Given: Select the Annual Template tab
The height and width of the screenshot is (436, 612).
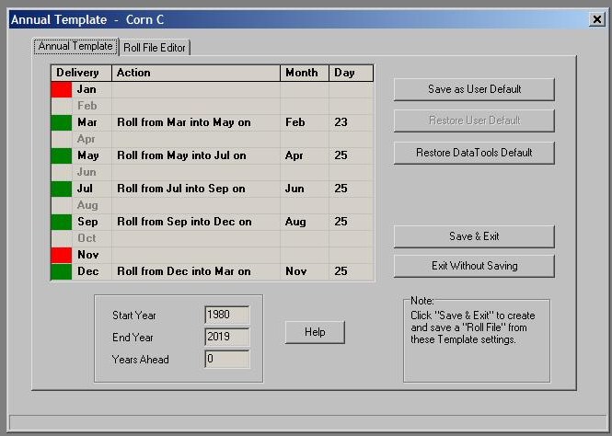Looking at the screenshot, I should (75, 46).
